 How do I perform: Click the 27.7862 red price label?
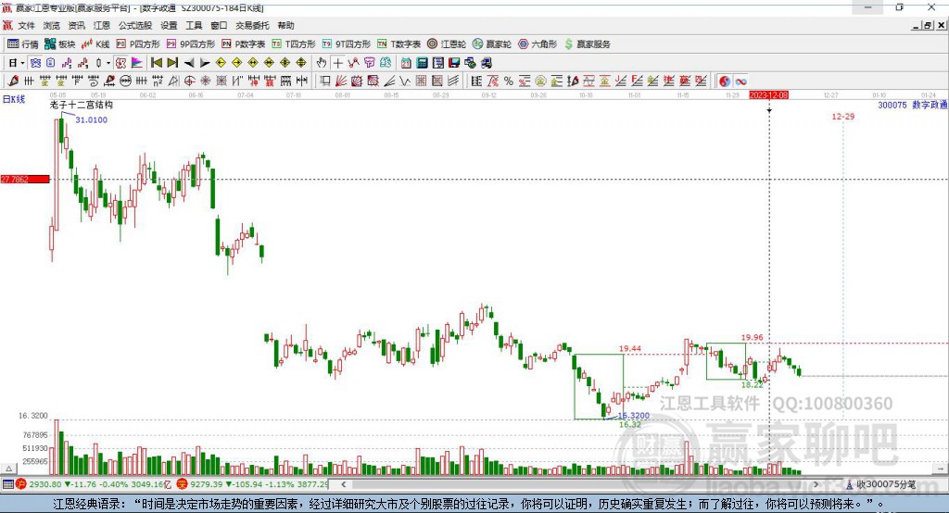point(25,179)
